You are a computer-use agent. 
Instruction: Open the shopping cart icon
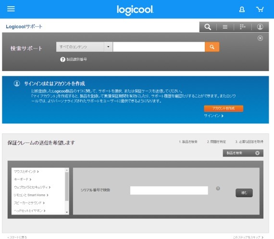pos(260,9)
